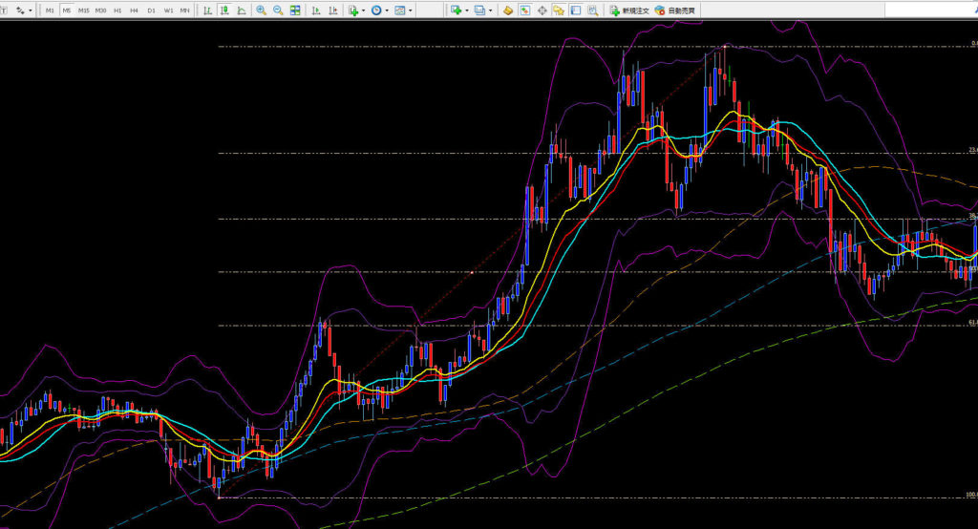Expand the indicators dropdown arrow
The image size is (978, 529).
363,11
